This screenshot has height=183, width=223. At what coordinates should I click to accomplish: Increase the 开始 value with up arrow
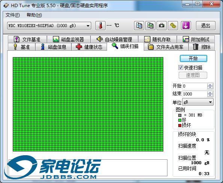click(x=210, y=85)
